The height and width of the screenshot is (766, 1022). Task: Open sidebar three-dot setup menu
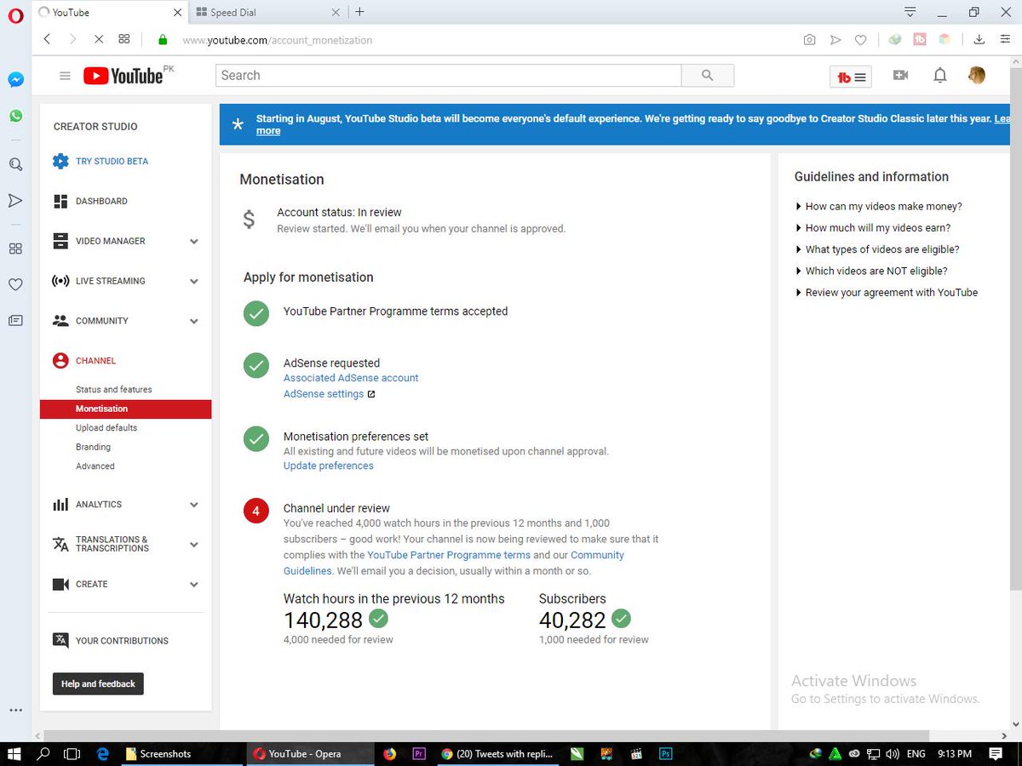[15, 710]
